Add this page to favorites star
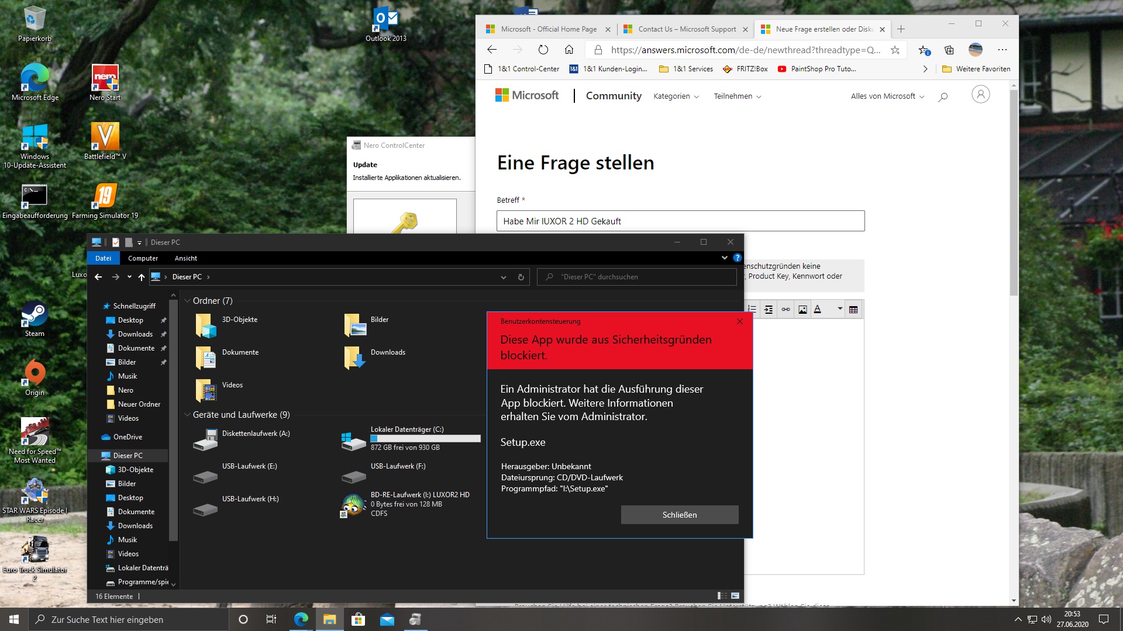This screenshot has width=1123, height=631. (x=895, y=50)
